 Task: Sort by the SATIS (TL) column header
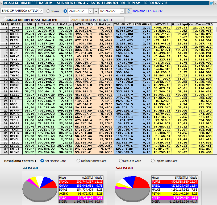click(84, 24)
